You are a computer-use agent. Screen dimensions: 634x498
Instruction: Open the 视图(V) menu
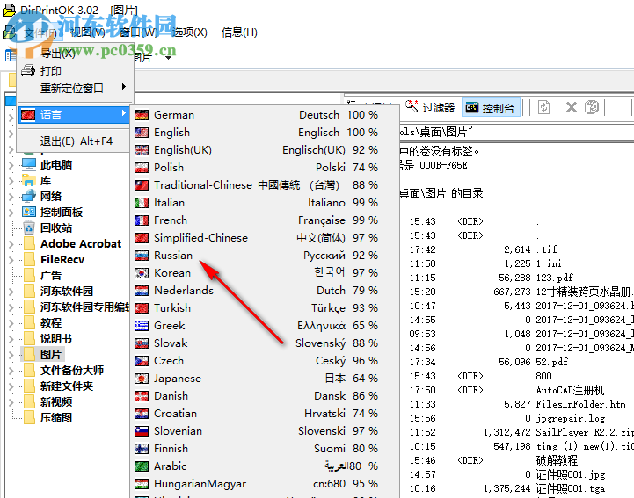[x=87, y=32]
